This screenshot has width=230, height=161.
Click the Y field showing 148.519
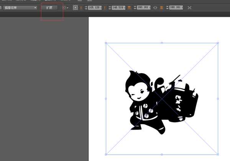(118, 8)
